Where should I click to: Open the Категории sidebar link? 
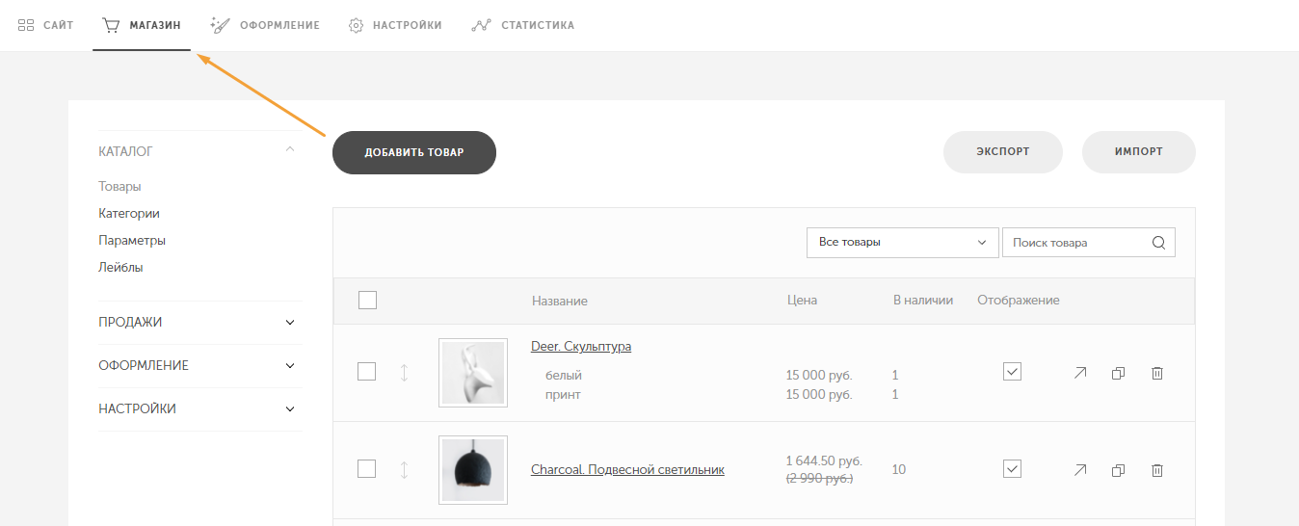click(x=129, y=214)
